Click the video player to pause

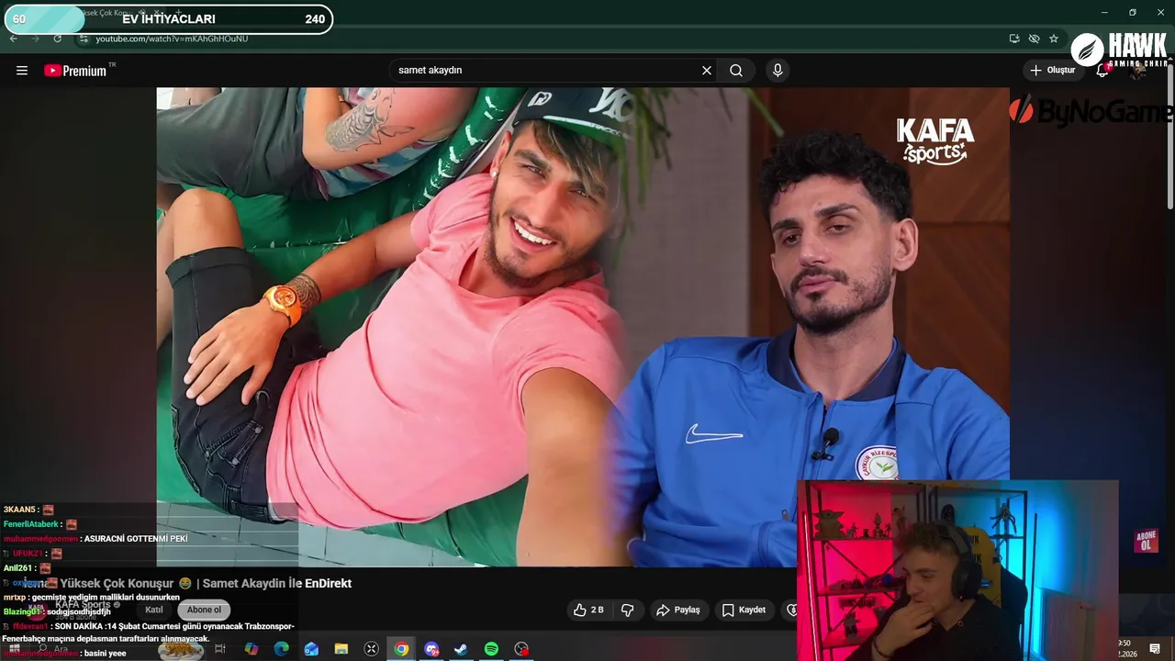(583, 327)
